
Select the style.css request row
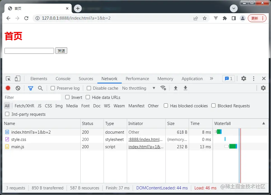pos(136,139)
